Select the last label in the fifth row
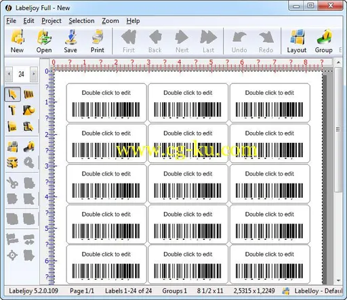The height and width of the screenshot is (300, 347). pyautogui.click(x=270, y=264)
